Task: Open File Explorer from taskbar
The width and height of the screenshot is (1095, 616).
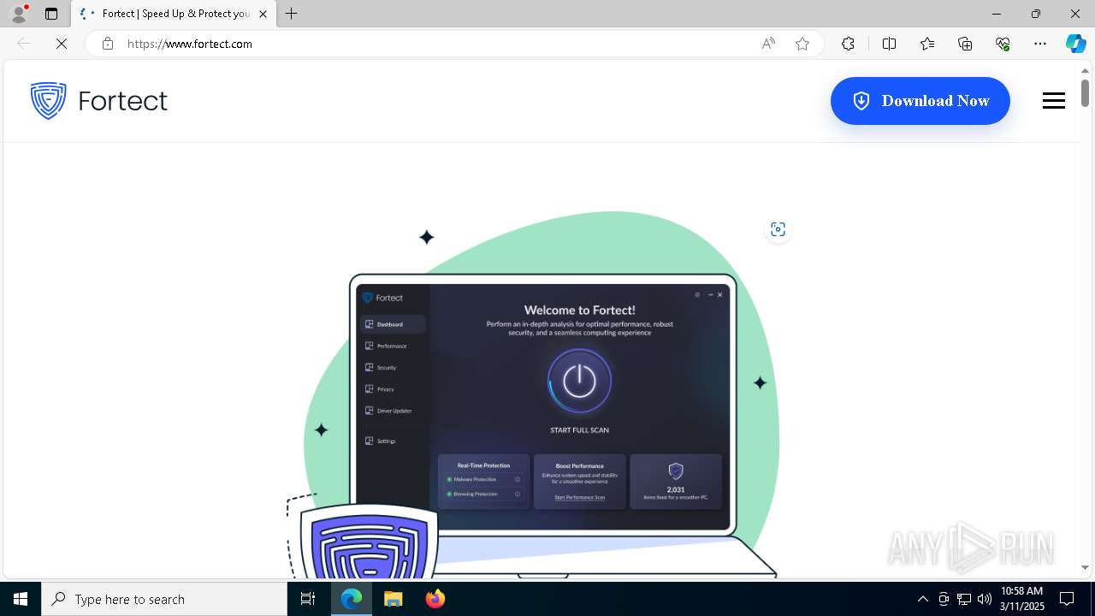Action: coord(394,599)
